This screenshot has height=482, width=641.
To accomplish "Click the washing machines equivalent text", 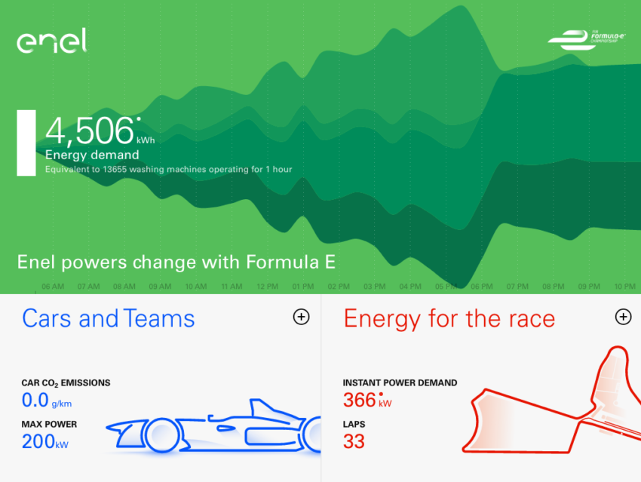I will click(168, 169).
